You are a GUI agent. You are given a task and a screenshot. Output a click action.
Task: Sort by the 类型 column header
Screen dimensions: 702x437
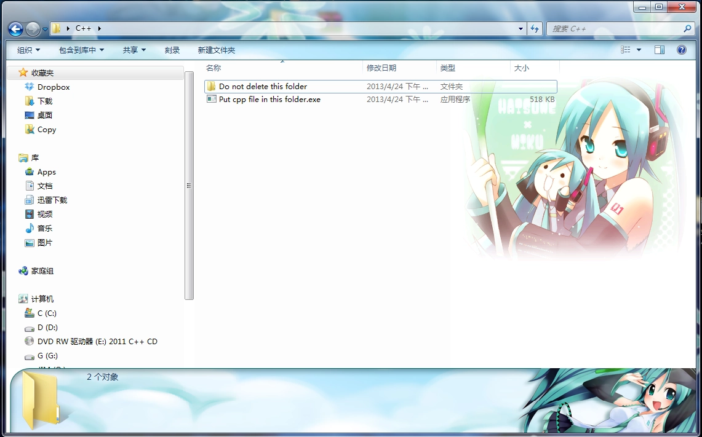(x=448, y=68)
